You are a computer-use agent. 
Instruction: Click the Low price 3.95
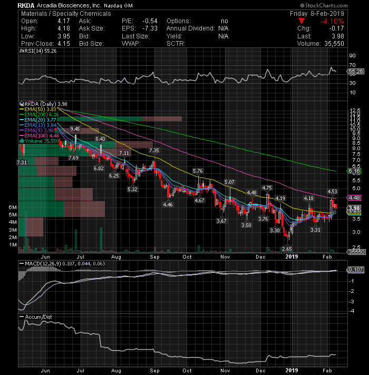(x=64, y=36)
